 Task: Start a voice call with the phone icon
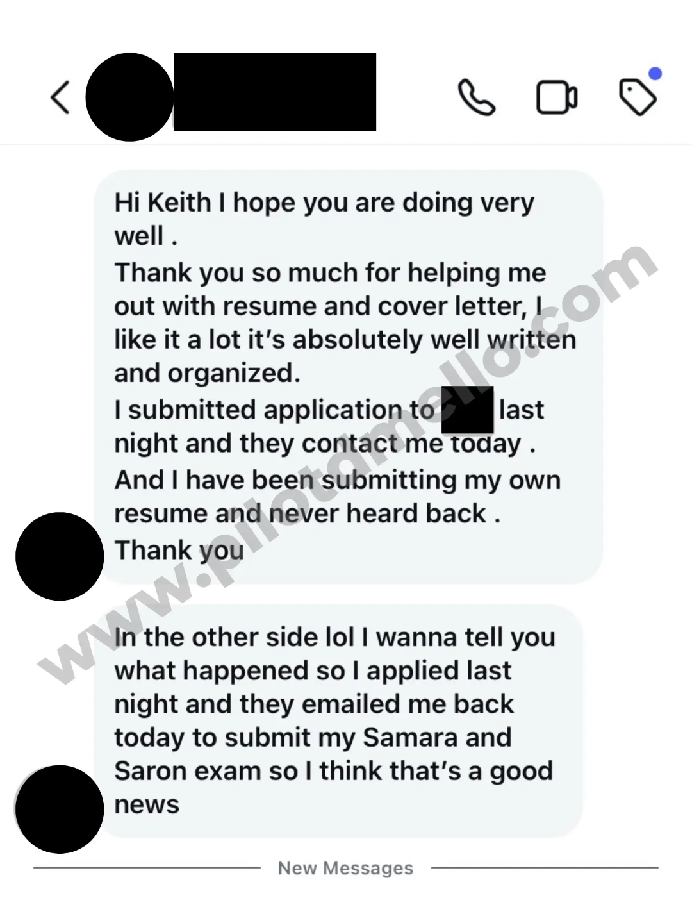pyautogui.click(x=477, y=97)
